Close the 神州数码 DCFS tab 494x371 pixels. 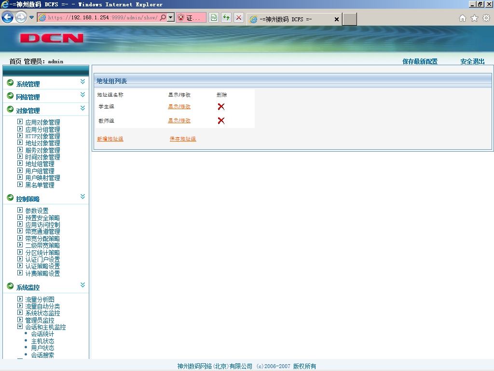336,19
